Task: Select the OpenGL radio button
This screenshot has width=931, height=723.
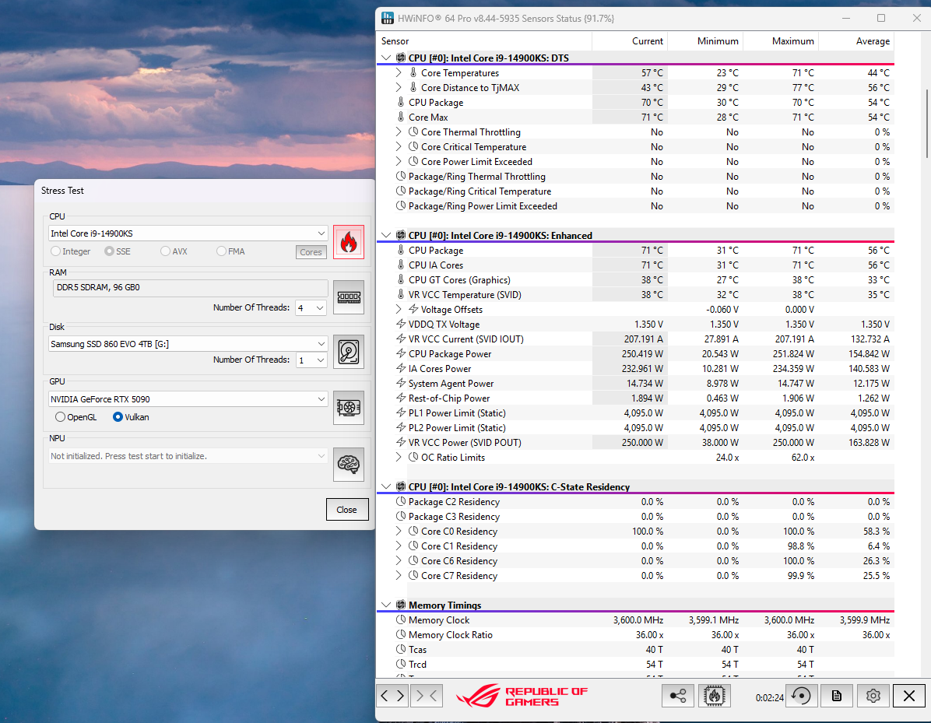Action: [60, 416]
